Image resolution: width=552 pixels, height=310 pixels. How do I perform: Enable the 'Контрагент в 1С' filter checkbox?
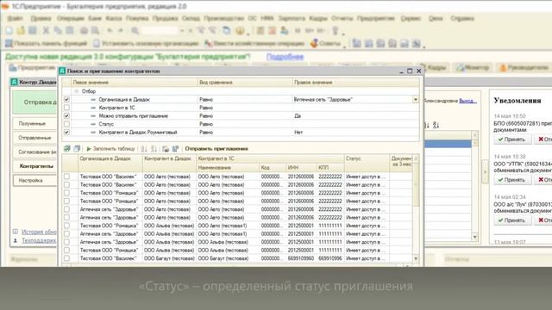coord(66,108)
